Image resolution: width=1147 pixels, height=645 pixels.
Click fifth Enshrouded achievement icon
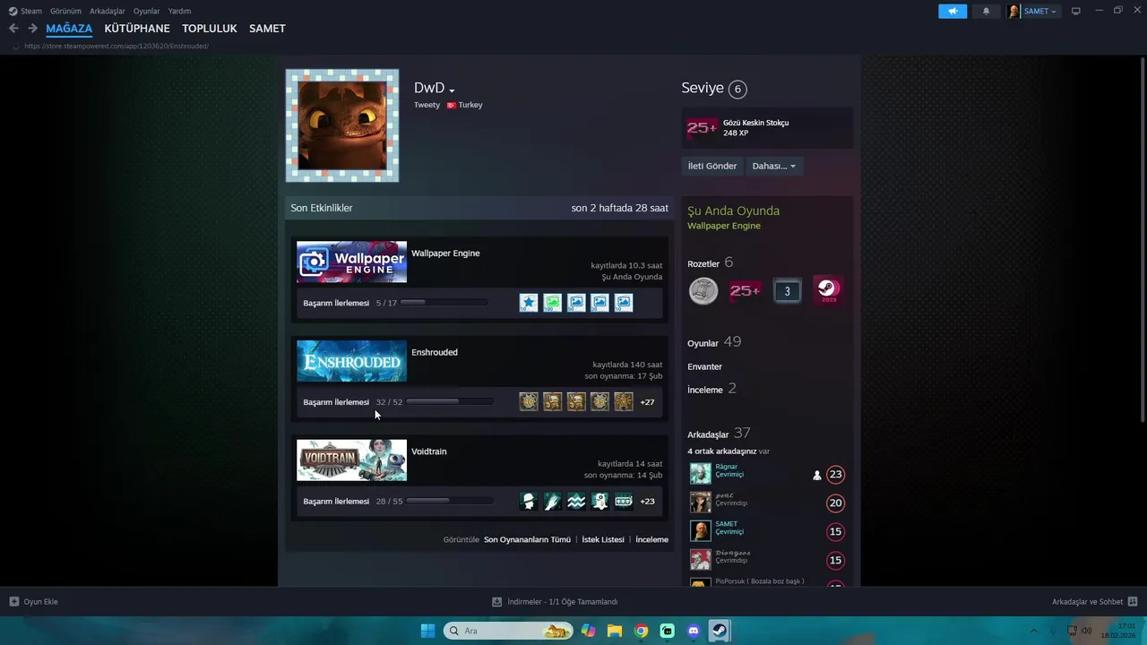624,402
